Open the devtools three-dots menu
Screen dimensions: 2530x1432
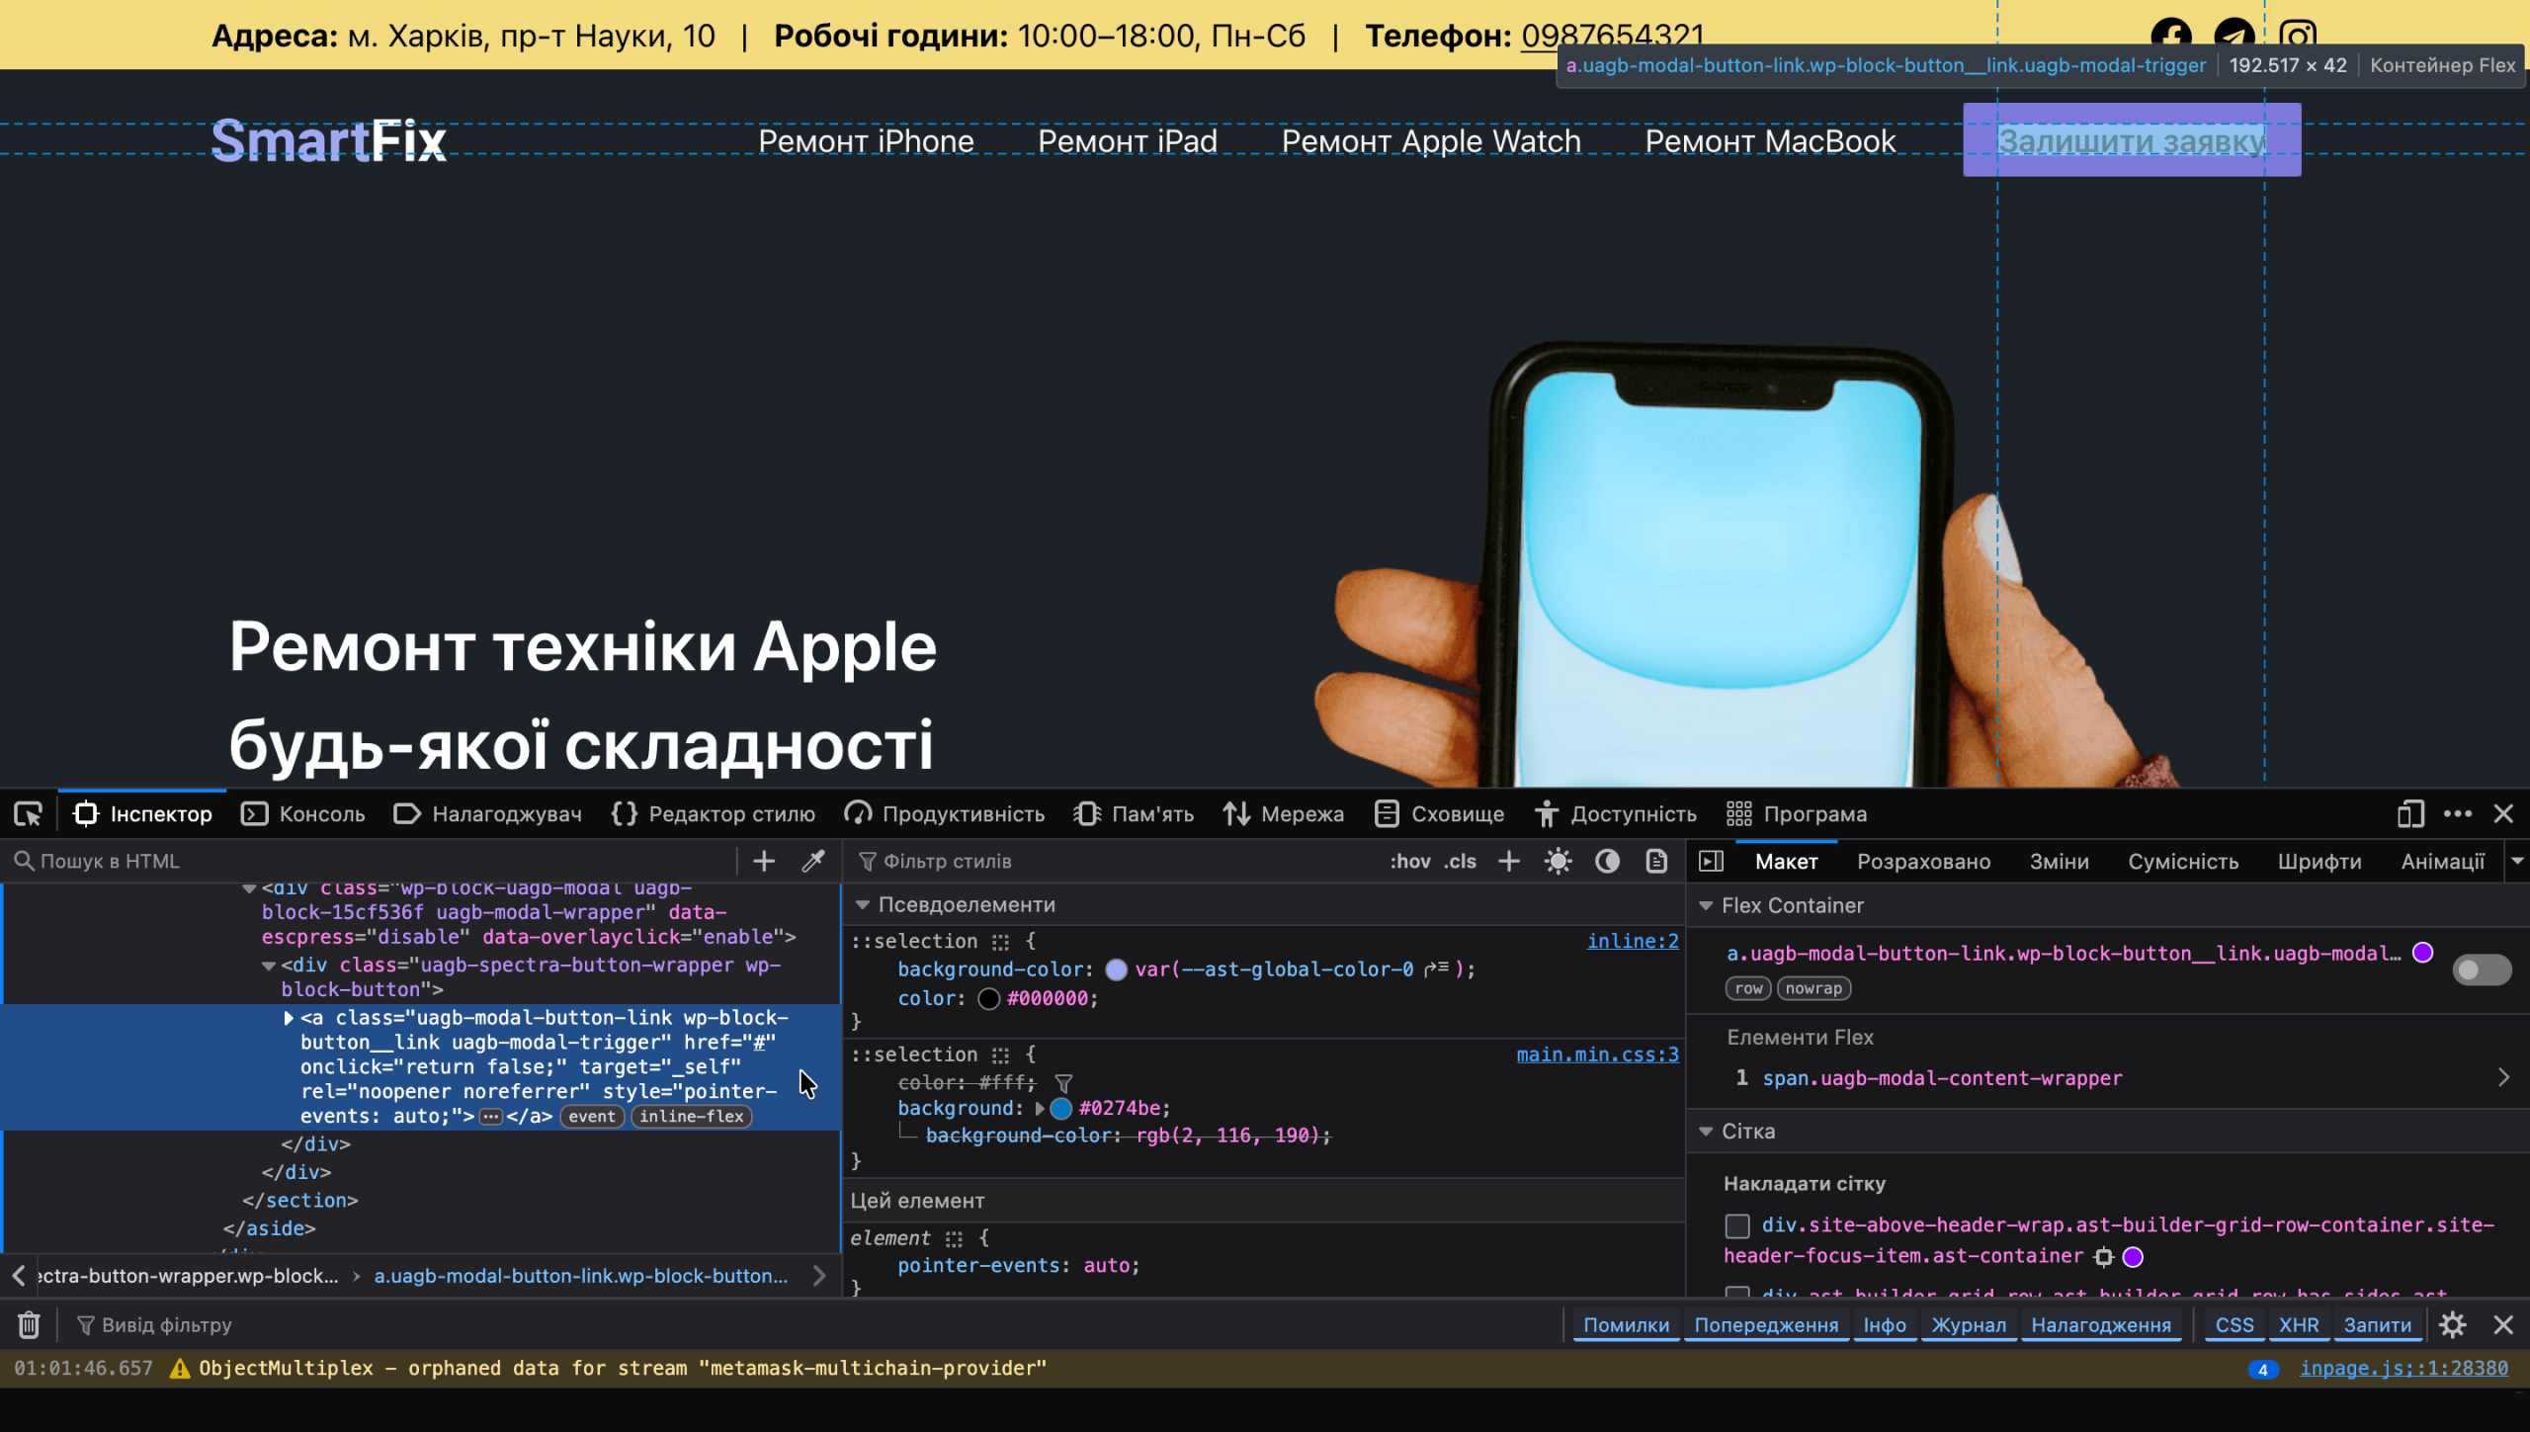click(x=2457, y=813)
